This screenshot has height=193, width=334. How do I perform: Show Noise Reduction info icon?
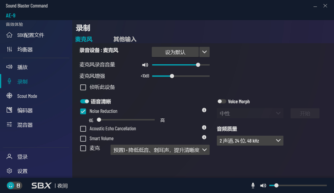point(204,110)
